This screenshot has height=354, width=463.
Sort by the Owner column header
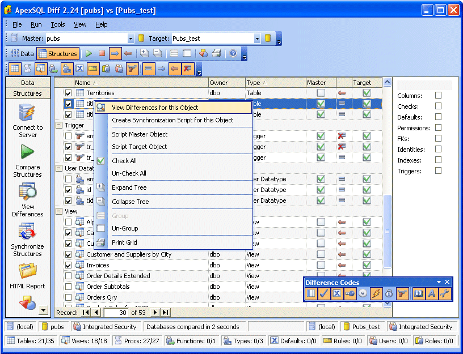pyautogui.click(x=226, y=83)
